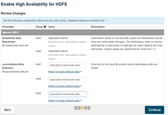Click into the rhel2 JournalNode edits directory field
This screenshot has width=168, height=115.
[x=67, y=80]
